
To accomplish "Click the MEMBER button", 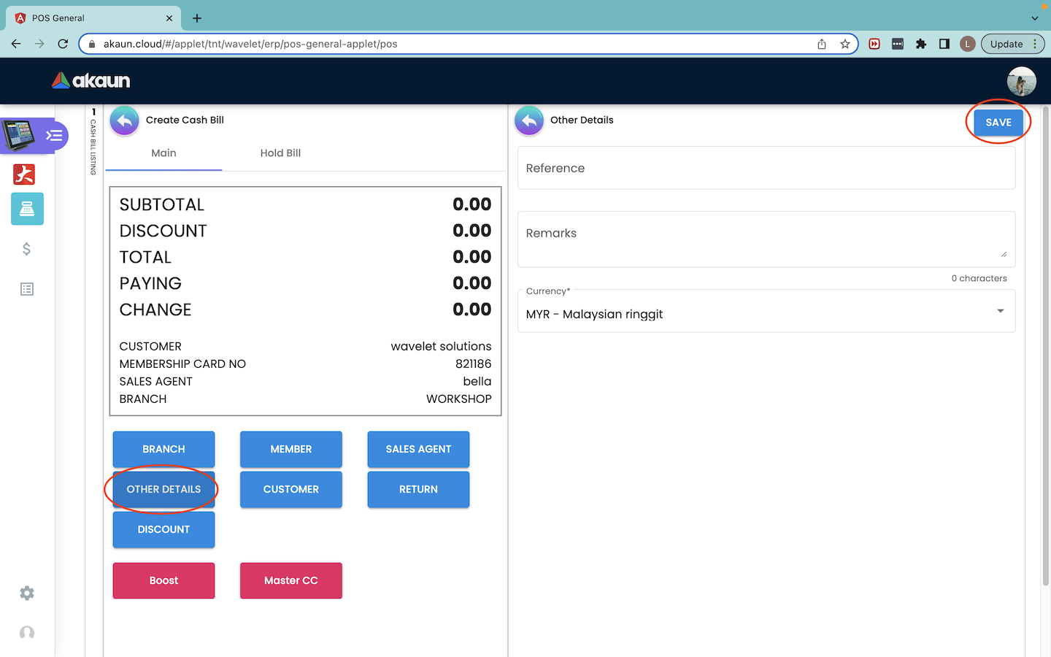I will coord(291,449).
